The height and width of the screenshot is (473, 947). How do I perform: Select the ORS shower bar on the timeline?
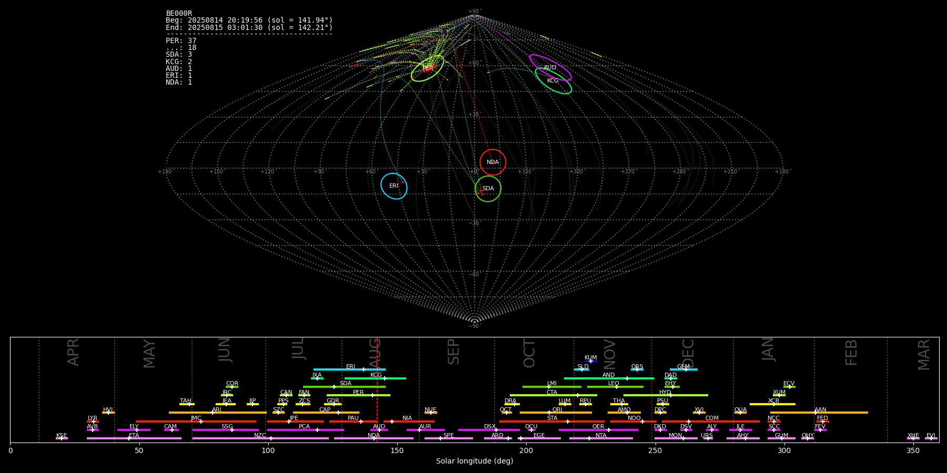tap(637, 369)
